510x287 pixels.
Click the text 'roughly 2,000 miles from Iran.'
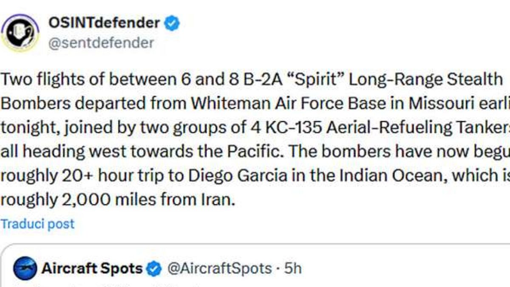(118, 199)
